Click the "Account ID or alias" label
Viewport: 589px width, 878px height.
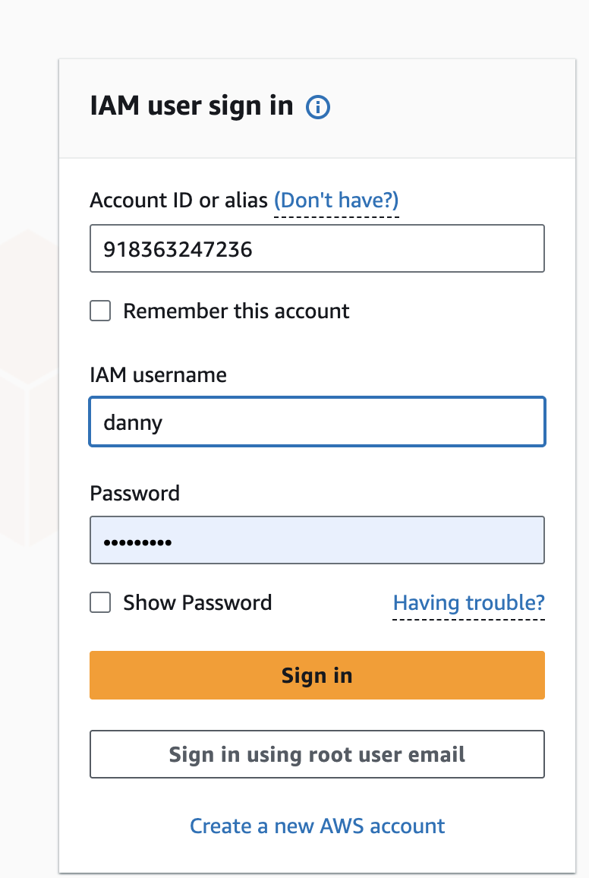[x=178, y=201]
